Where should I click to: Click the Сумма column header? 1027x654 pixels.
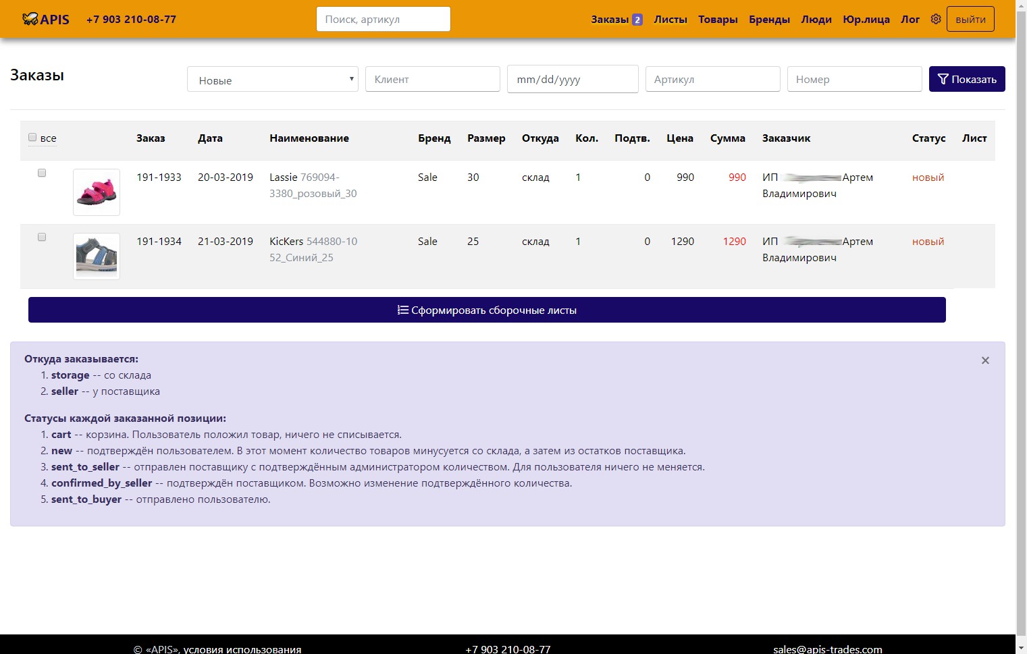click(728, 138)
